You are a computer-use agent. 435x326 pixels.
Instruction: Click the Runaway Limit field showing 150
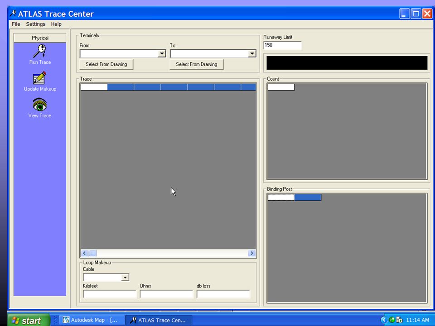282,45
